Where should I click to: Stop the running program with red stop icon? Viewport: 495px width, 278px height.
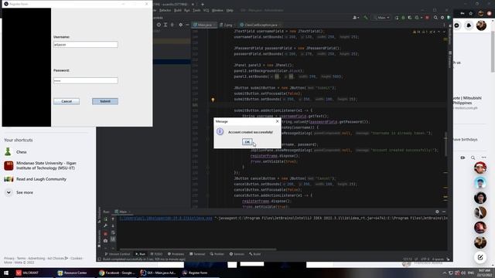click(x=427, y=18)
